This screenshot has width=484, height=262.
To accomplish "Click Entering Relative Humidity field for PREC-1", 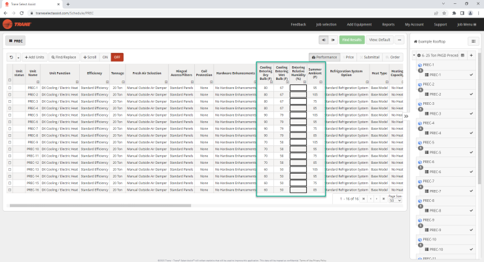I will (298, 88).
